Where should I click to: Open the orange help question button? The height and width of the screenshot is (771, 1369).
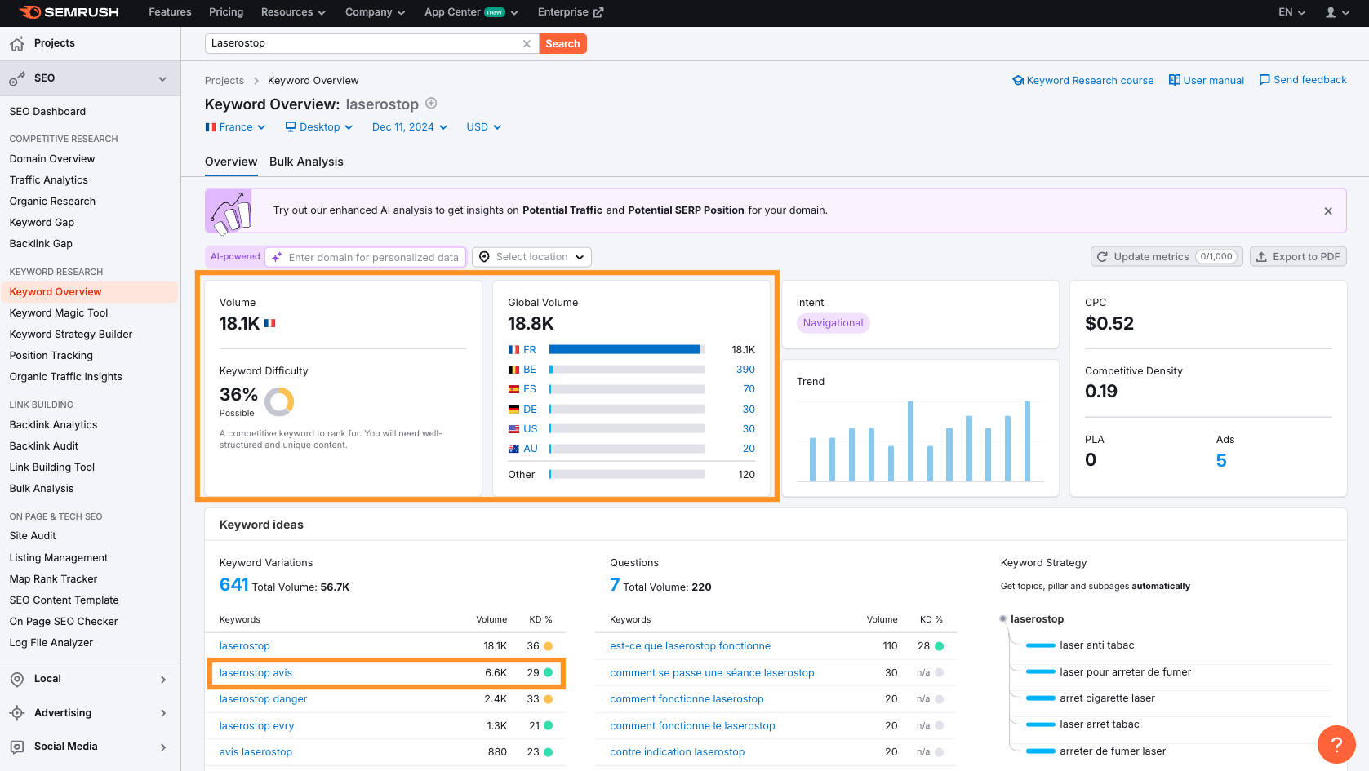pyautogui.click(x=1336, y=744)
